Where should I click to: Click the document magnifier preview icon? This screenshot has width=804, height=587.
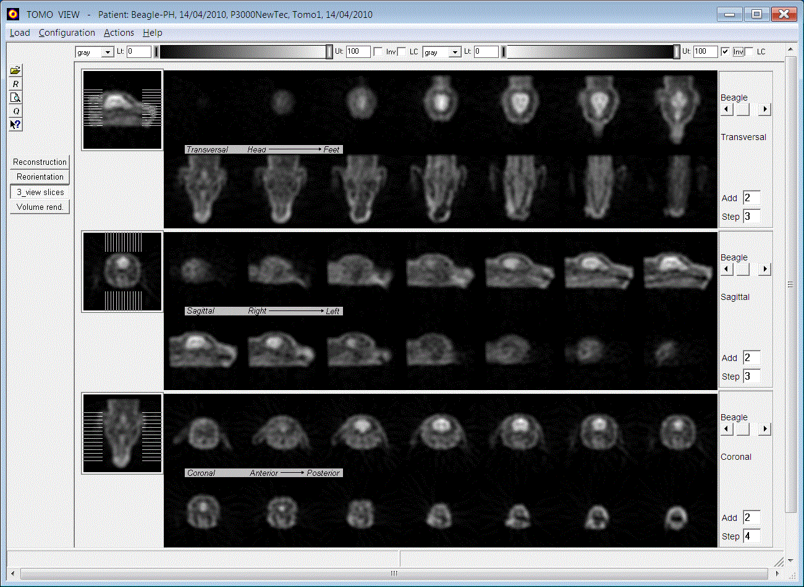pos(16,98)
